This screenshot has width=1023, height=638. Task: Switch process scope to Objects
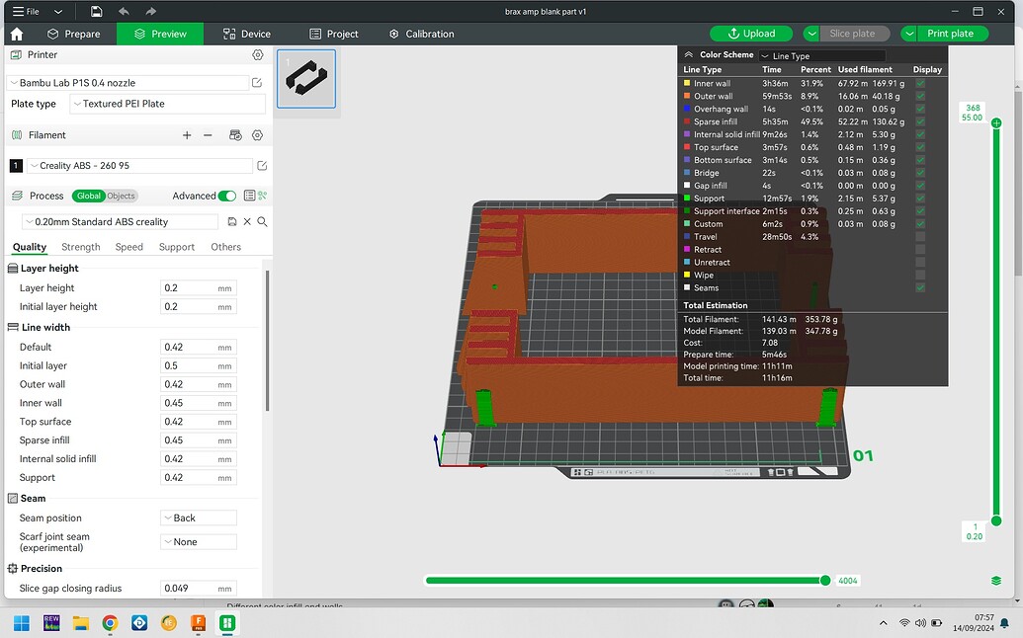[x=121, y=196]
